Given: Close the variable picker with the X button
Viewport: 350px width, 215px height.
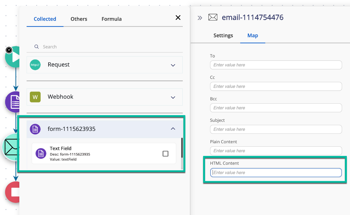Looking at the screenshot, I should [178, 18].
